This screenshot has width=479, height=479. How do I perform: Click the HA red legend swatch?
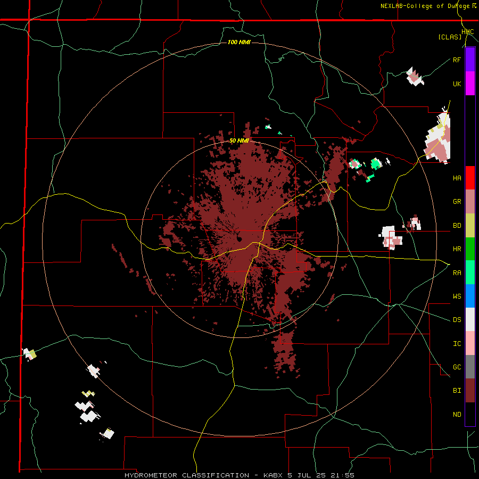[470, 178]
